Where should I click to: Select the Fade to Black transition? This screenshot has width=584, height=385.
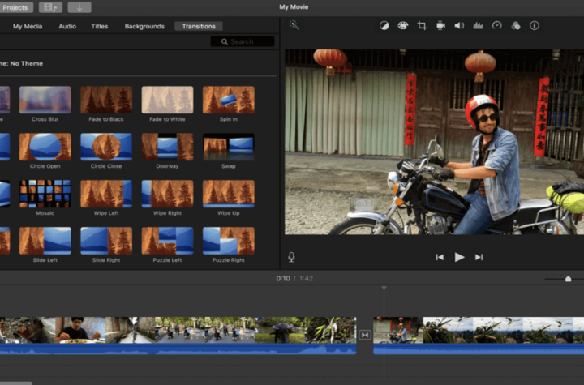pyautogui.click(x=106, y=100)
